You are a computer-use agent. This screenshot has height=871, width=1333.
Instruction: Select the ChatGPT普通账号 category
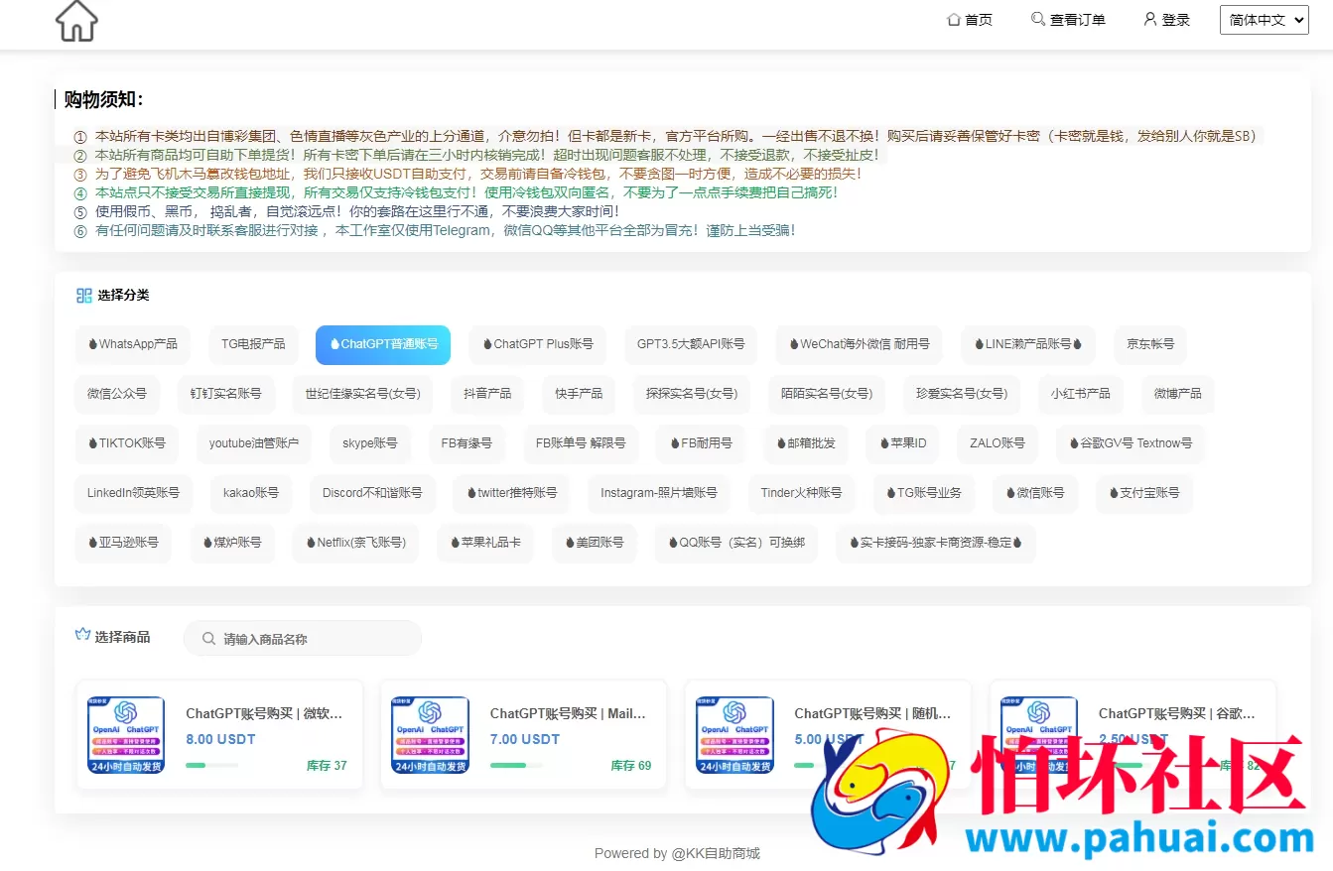click(x=383, y=344)
